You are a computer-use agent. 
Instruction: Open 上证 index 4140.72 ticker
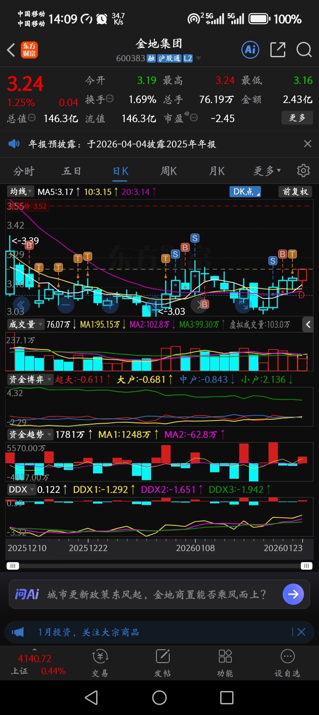pos(35,664)
